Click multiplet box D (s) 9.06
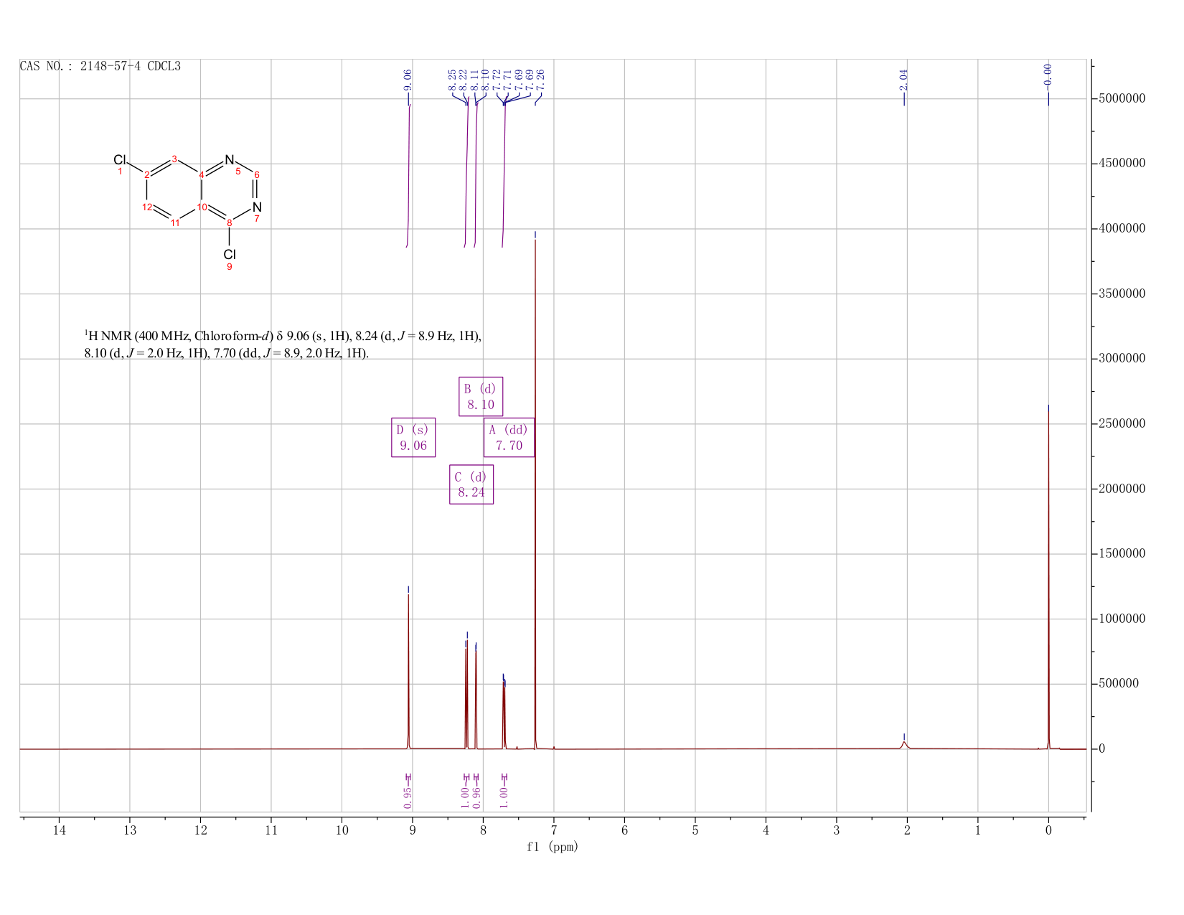Viewport: 1184px width, 915px height. [413, 437]
